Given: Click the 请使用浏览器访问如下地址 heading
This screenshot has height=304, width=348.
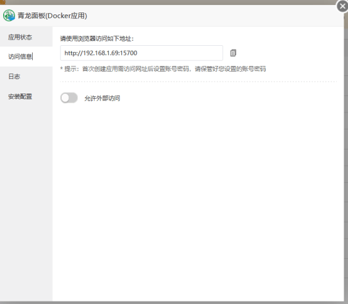Looking at the screenshot, I should pyautogui.click(x=97, y=38).
